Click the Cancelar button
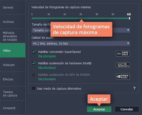Screen dimensions: 142x115 (127, 109)
